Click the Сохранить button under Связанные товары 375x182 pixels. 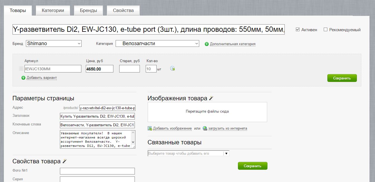click(x=252, y=166)
